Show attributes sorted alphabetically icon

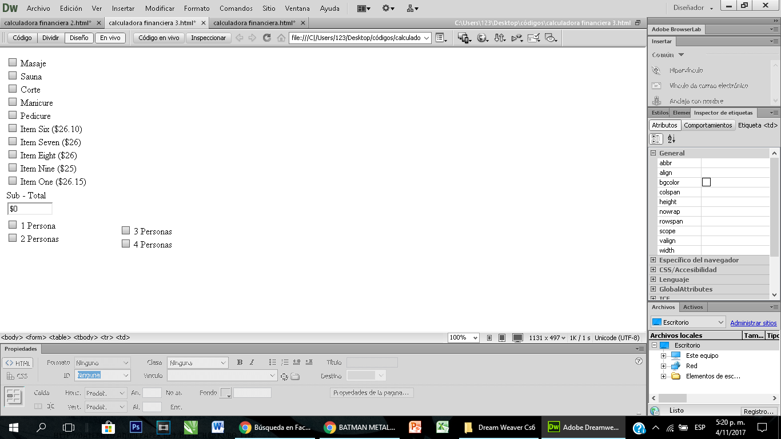(x=671, y=139)
